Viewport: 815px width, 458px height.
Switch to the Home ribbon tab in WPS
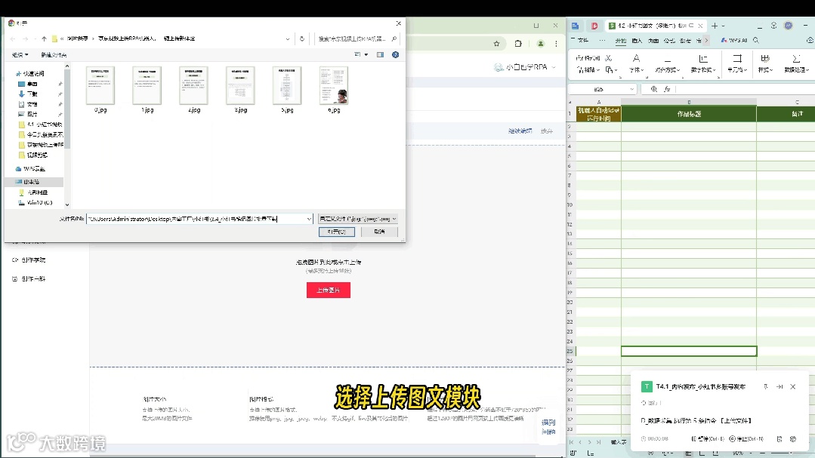(621, 41)
